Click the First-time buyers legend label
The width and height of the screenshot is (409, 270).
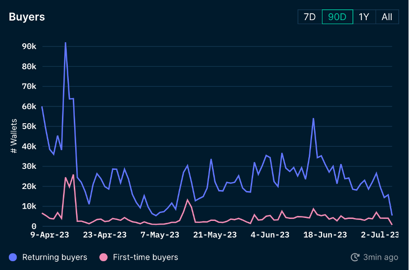coord(146,257)
